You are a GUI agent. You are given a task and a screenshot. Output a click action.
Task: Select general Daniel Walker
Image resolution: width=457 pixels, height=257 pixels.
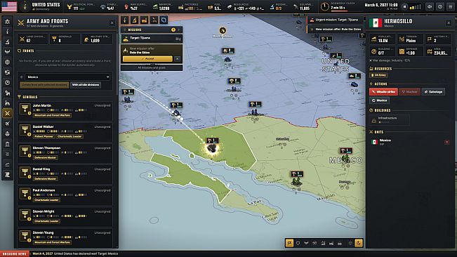(65, 132)
